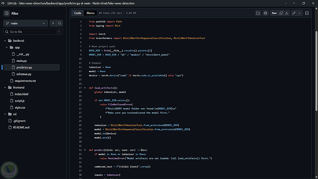Fold the load_artifacts function on line 17
The image size is (318, 179).
85,88
